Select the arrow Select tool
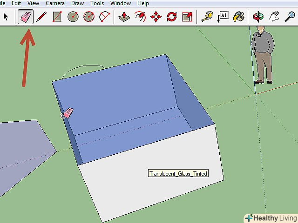Viewport: 298px width, 223px height. pos(6,17)
